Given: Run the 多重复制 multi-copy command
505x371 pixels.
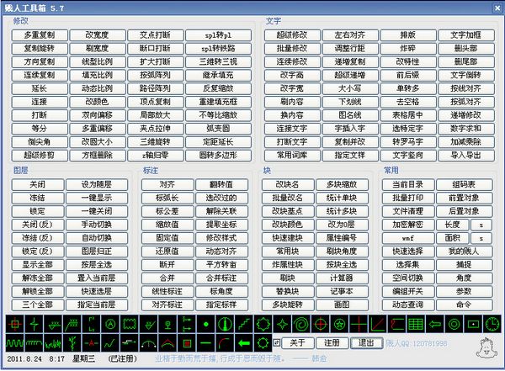Looking at the screenshot, I should pos(39,36).
